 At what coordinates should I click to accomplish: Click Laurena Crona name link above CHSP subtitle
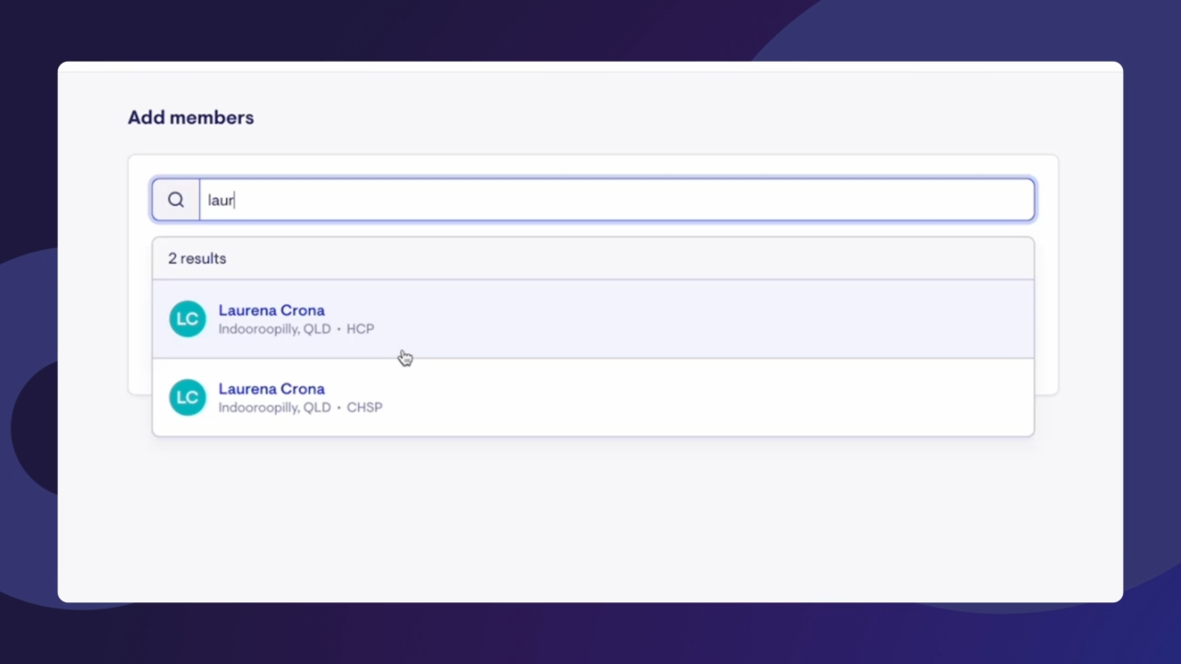(271, 389)
